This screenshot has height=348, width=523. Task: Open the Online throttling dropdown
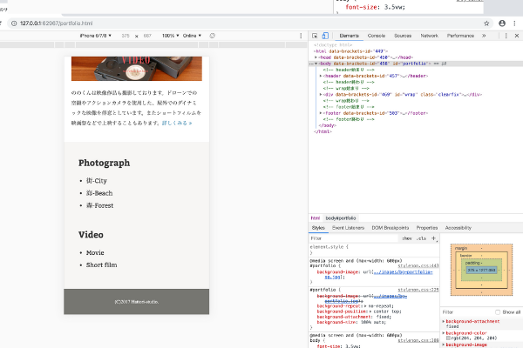[192, 36]
